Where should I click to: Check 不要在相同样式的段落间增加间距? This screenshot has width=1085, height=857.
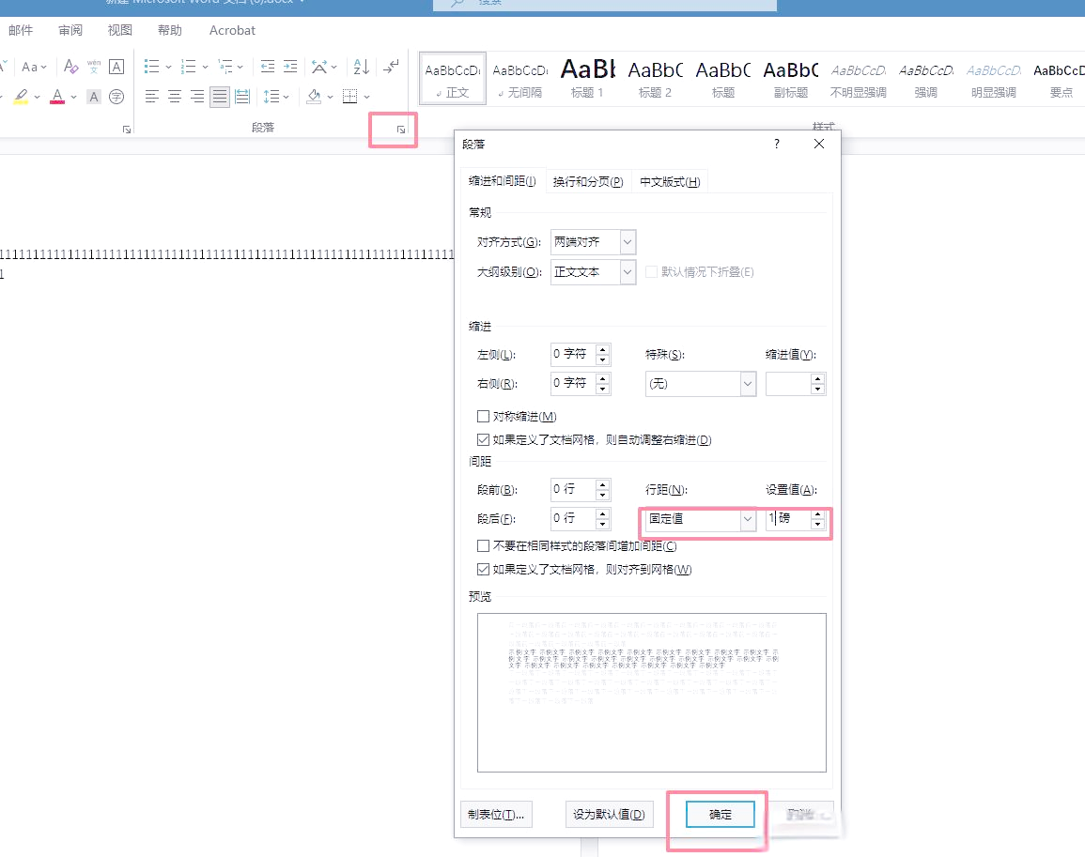[x=483, y=546]
